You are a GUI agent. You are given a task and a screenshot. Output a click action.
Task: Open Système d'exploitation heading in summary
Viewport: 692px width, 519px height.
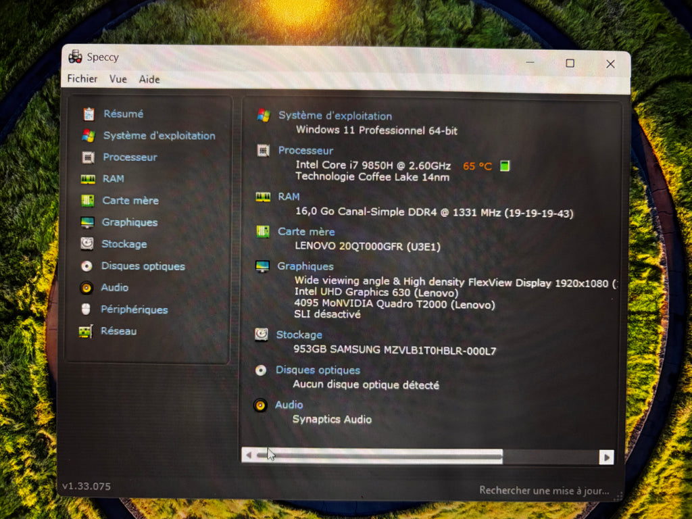(x=335, y=116)
